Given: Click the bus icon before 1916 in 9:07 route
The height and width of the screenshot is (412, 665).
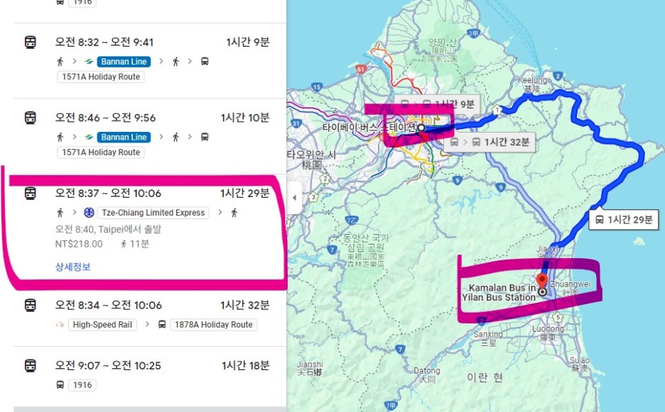Looking at the screenshot, I should 60,385.
